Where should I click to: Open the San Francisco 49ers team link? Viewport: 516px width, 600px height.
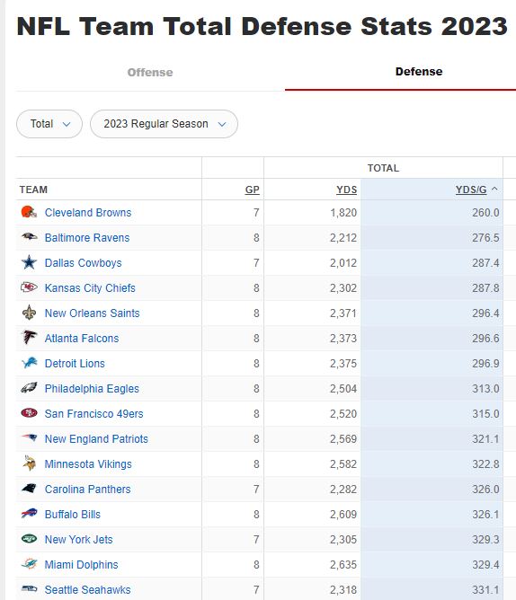pyautogui.click(x=93, y=414)
